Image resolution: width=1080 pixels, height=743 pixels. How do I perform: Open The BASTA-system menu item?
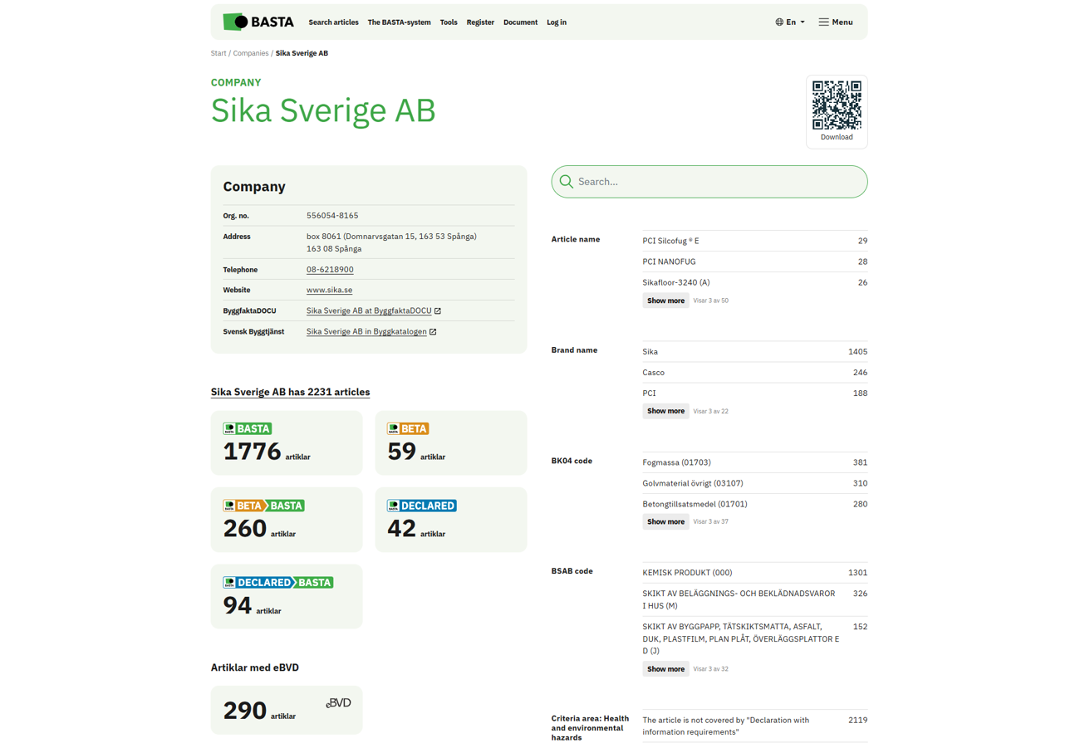click(399, 22)
